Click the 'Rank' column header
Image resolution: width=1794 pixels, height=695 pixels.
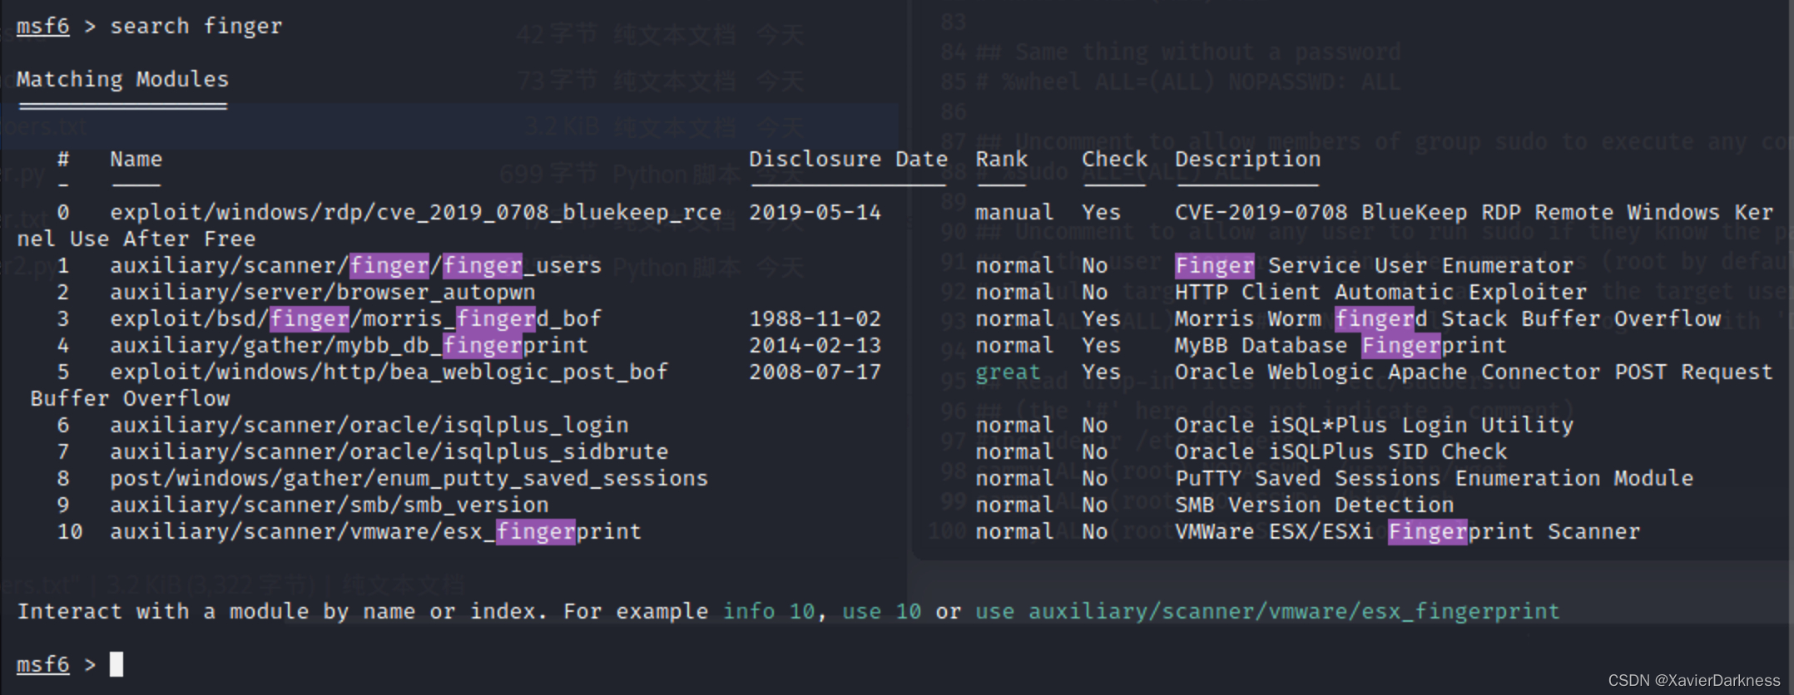(x=1001, y=160)
